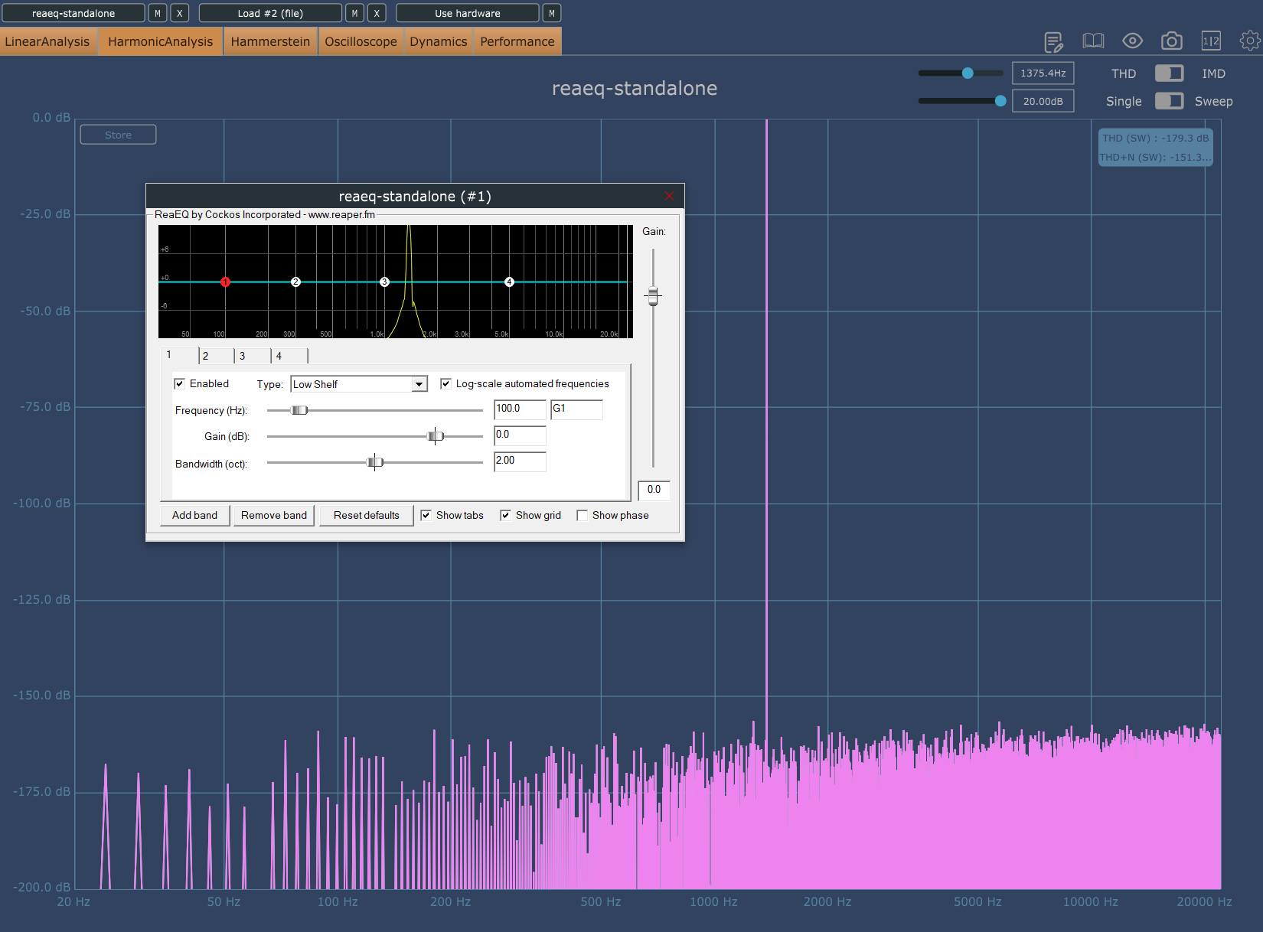
Task: Toggle Log-scale automated frequencies checkbox
Action: tap(445, 384)
